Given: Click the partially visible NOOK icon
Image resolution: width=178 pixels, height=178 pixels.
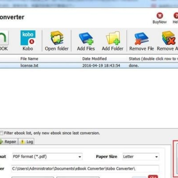Looking at the screenshot, I should coord(3,38).
